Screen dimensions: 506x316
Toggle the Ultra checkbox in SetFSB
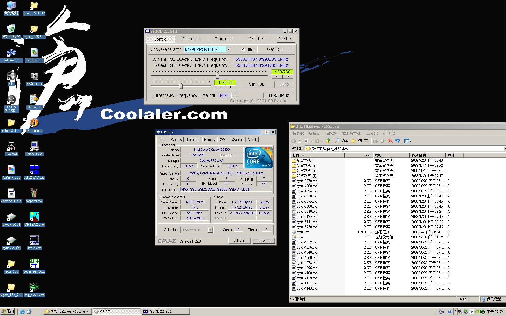(242, 49)
